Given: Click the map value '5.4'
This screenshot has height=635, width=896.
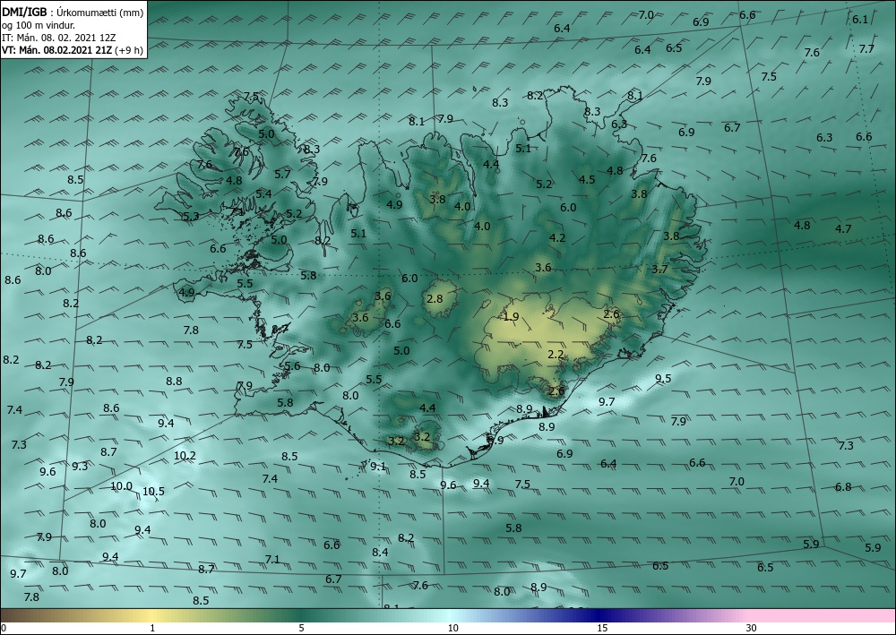Looking at the screenshot, I should [263, 194].
